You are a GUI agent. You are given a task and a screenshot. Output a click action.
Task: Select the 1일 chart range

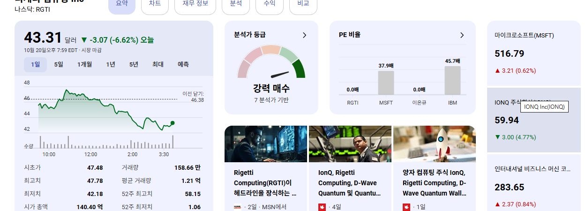click(x=36, y=65)
